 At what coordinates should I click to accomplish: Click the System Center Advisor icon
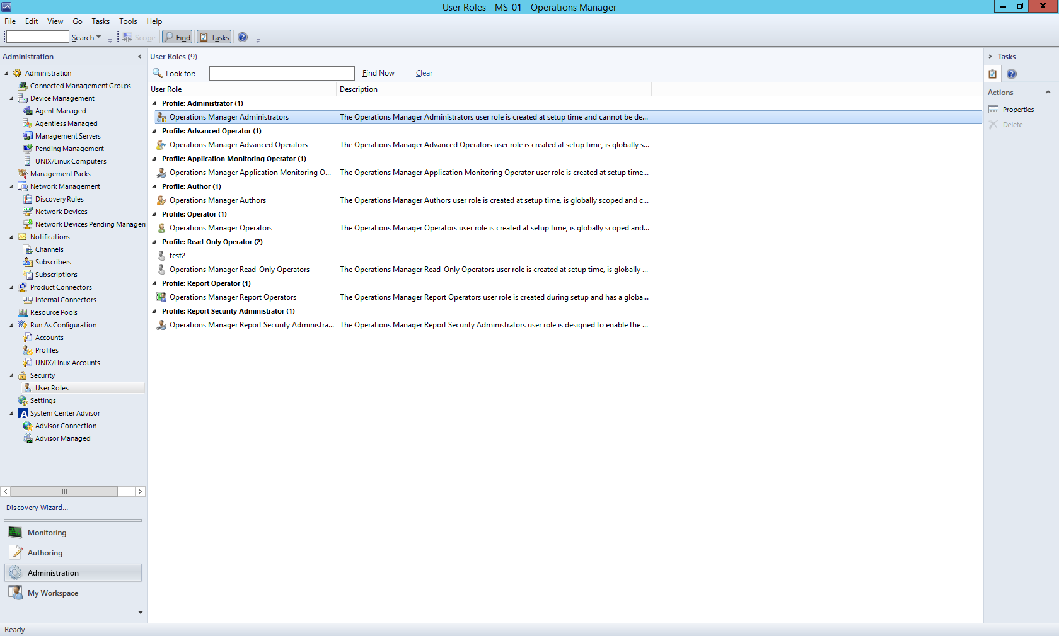[23, 414]
